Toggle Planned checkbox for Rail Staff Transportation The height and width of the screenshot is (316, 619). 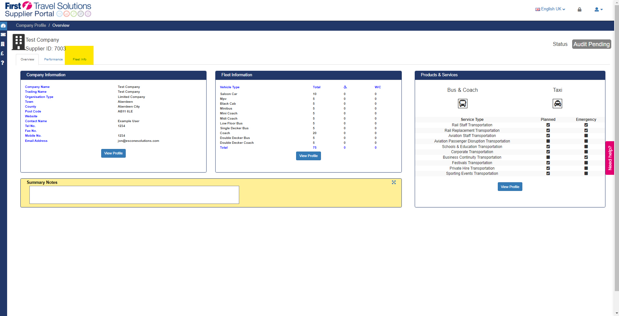coord(548,125)
